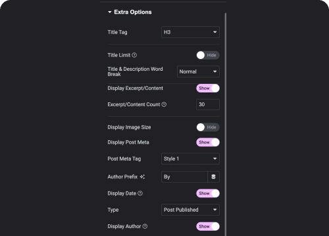Open the Word Break Normal dropdown
Viewport: 329px width, 236px height.
pos(198,71)
